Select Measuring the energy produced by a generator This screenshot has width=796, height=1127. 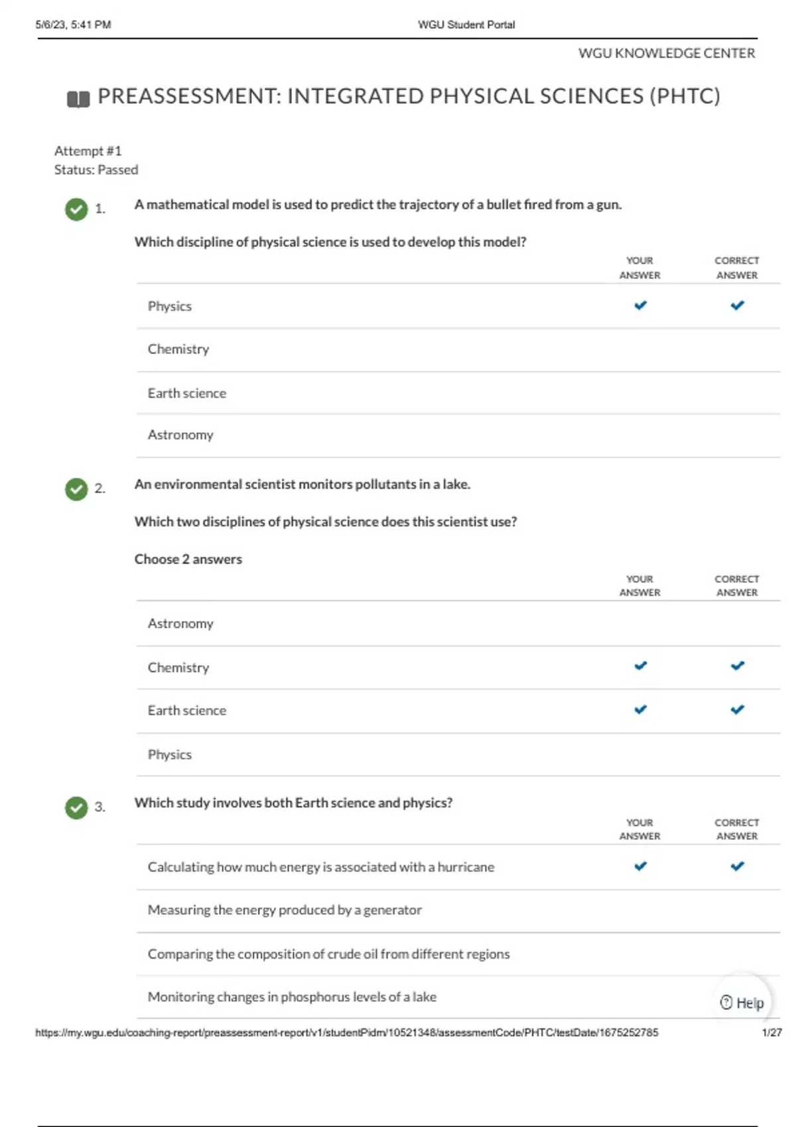pos(458,910)
